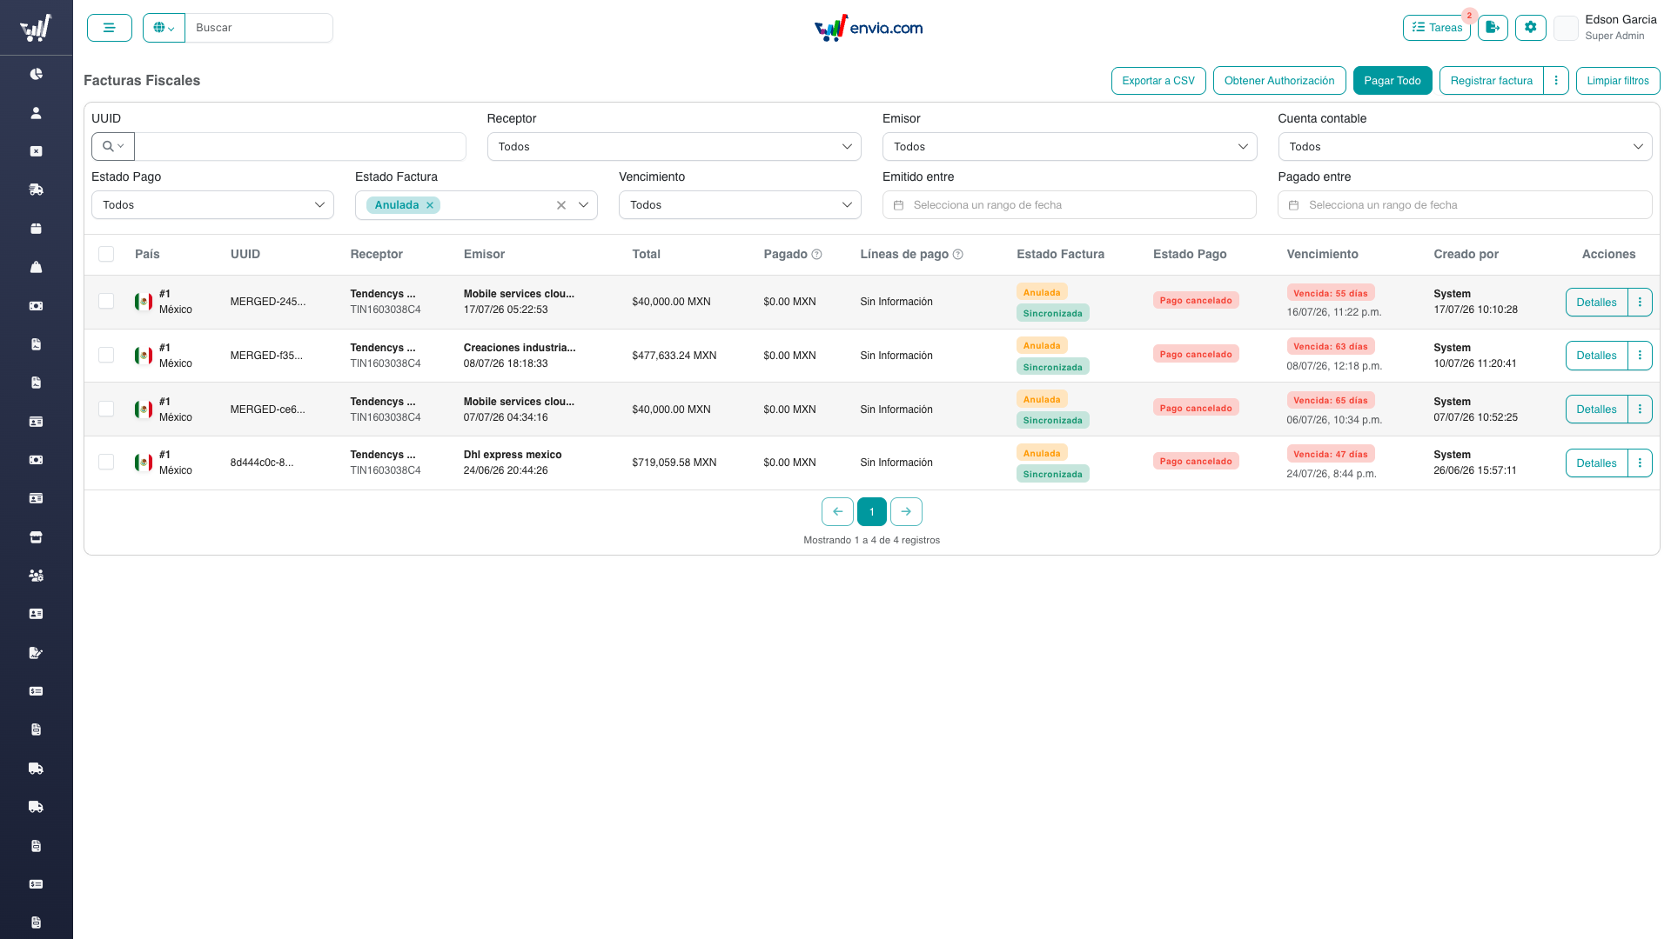Open the users with gear sidebar icon
Viewport: 1671px width, 939px height.
36,576
